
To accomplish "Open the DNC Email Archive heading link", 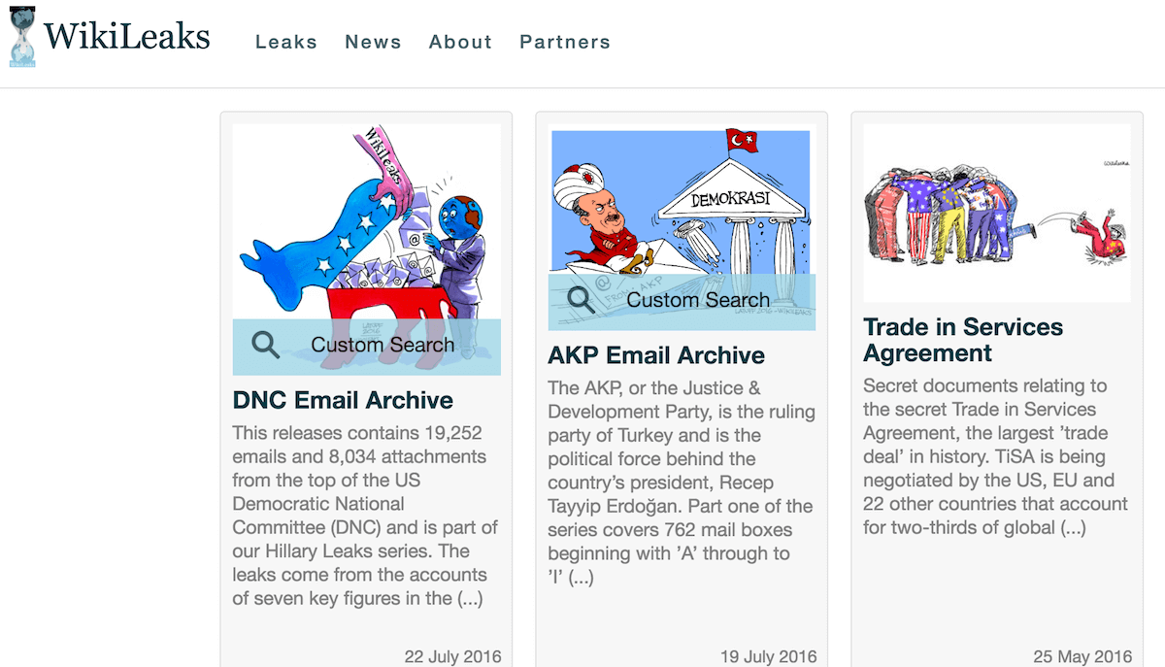I will [343, 400].
